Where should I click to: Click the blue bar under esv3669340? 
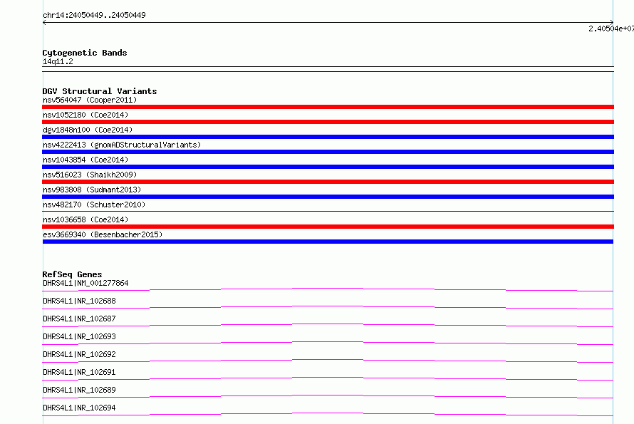[328, 242]
